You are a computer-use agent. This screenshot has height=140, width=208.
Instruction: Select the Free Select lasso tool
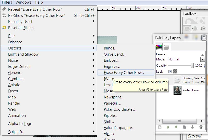[203, 28]
